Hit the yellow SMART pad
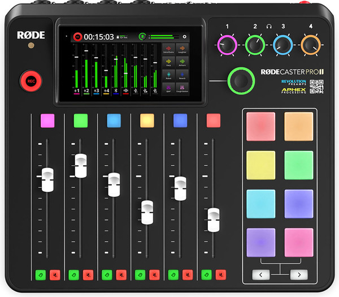This screenshot has height=297, width=339. tap(261, 165)
